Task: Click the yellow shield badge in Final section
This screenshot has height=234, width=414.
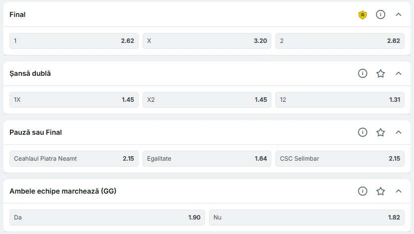Action: point(363,15)
